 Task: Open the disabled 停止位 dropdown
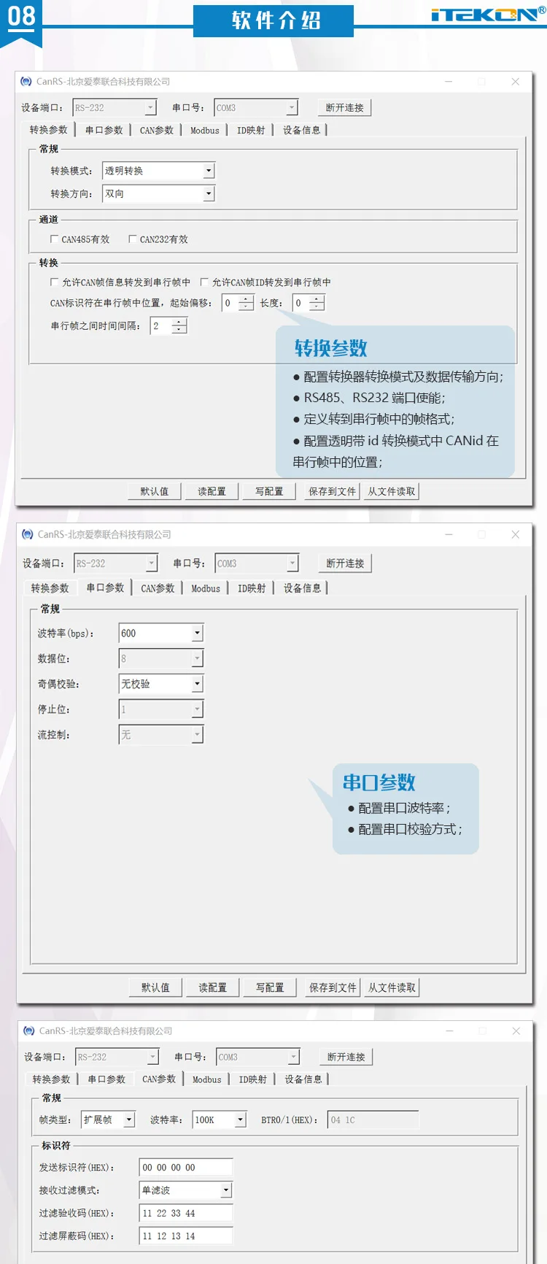coord(161,709)
